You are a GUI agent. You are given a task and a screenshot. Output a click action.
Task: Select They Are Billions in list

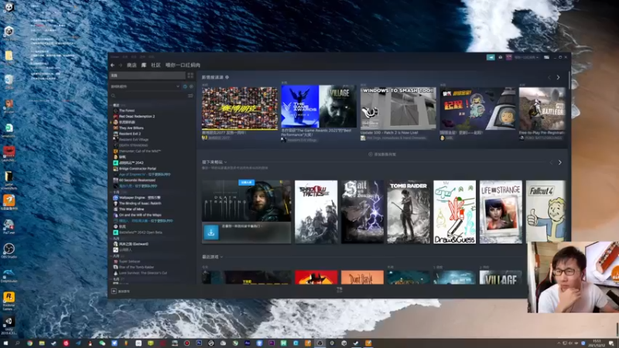[131, 128]
